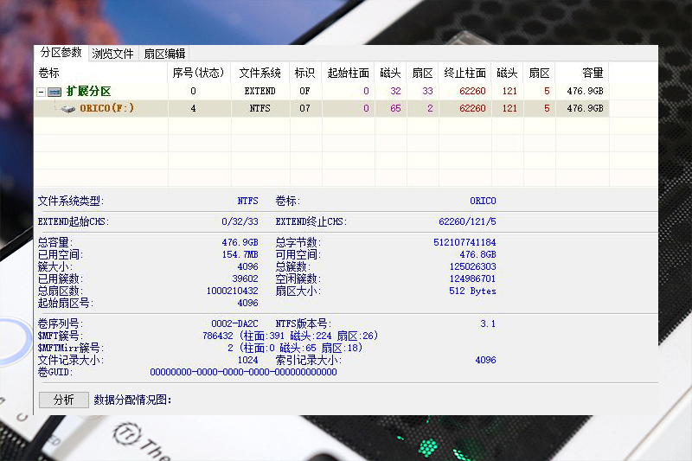Click the 总簇数 value 125026303
Screen dimensions: 692x461
click(472, 266)
